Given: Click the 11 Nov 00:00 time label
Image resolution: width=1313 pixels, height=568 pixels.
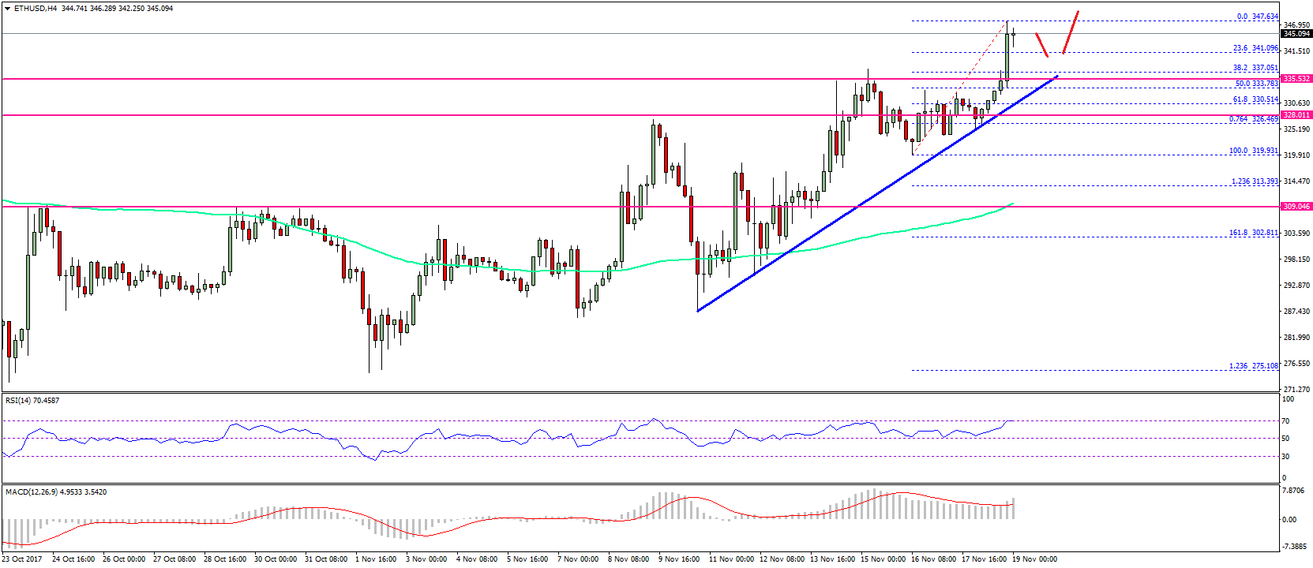Looking at the screenshot, I should tap(731, 559).
